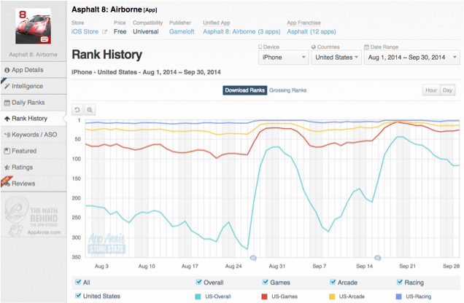Open the iOS Store link
Image resolution: width=464 pixels, height=303 pixels.
(x=85, y=31)
